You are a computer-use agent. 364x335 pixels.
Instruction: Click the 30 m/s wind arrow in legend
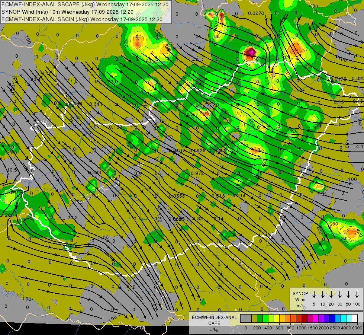[339, 294]
